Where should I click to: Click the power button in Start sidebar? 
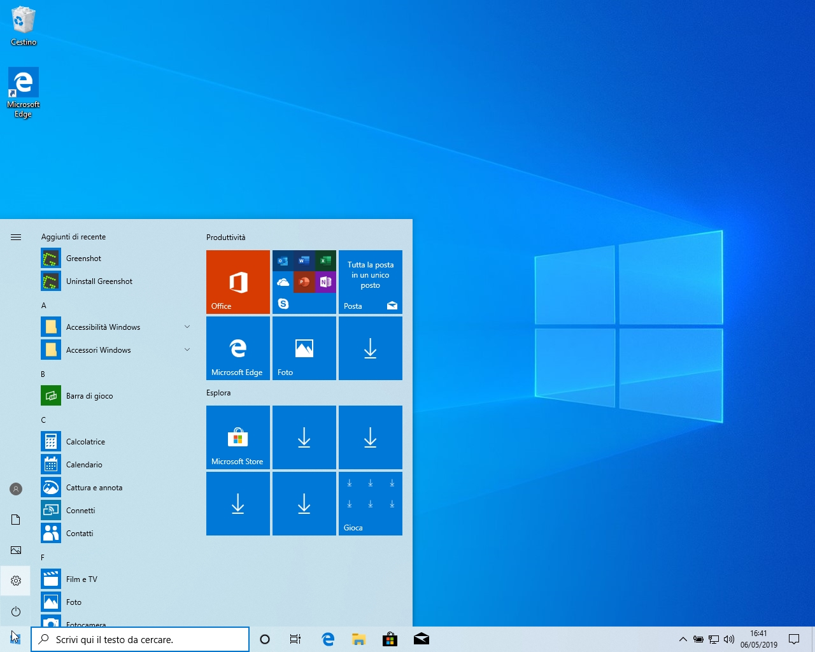16,611
